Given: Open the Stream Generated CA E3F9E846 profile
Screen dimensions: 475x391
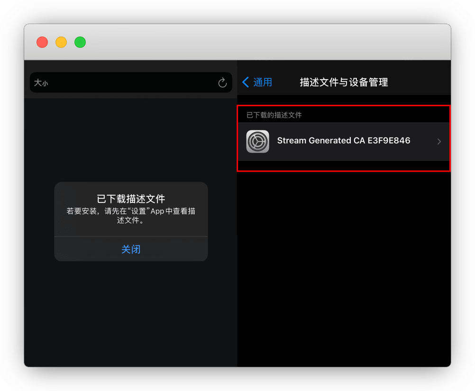Looking at the screenshot, I should coord(343,141).
